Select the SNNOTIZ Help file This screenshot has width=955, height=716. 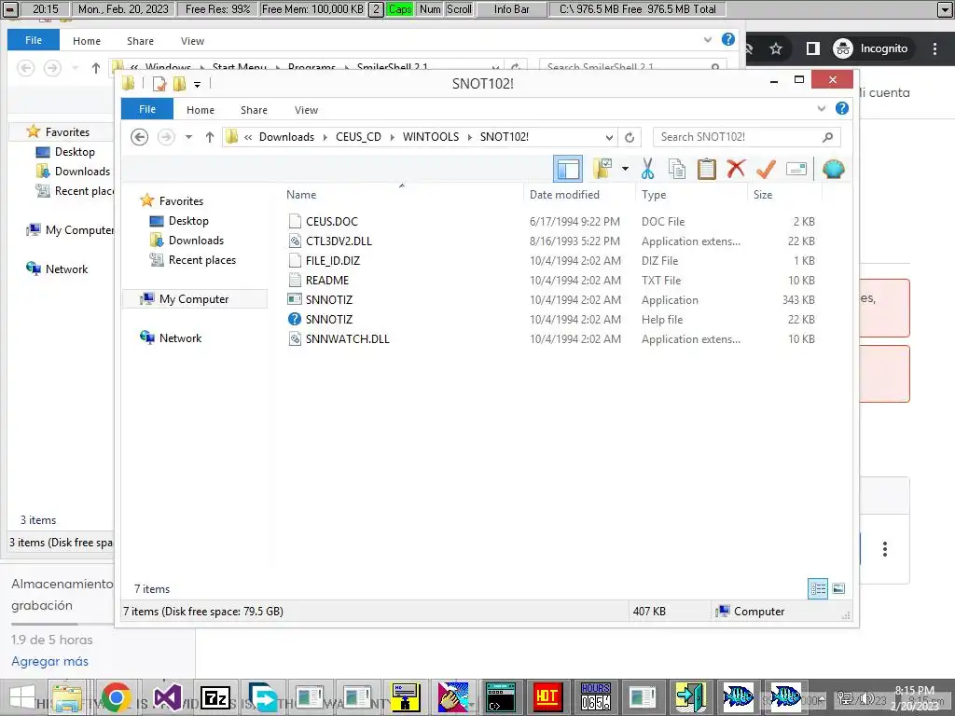329,319
